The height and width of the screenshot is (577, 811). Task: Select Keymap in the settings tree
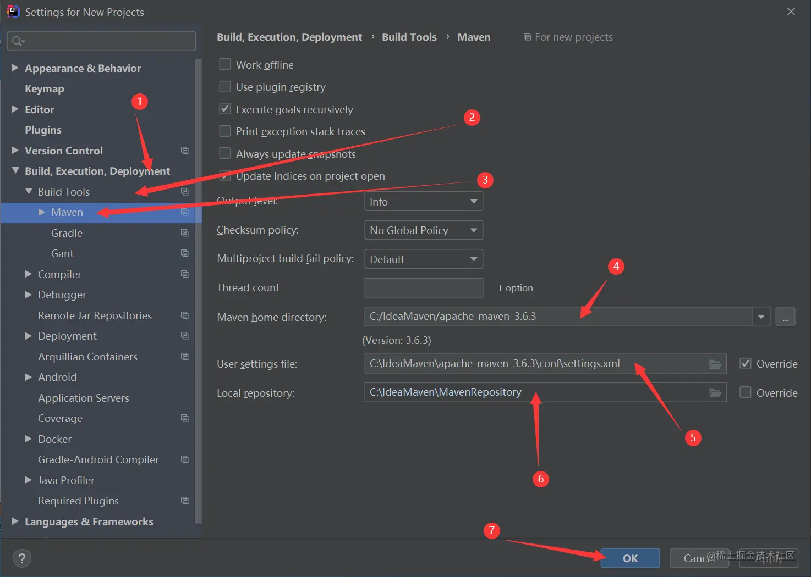point(45,88)
